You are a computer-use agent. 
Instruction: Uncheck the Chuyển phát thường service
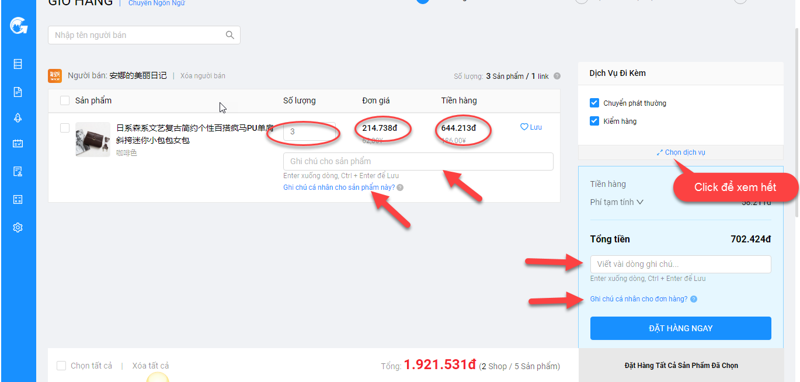point(594,103)
